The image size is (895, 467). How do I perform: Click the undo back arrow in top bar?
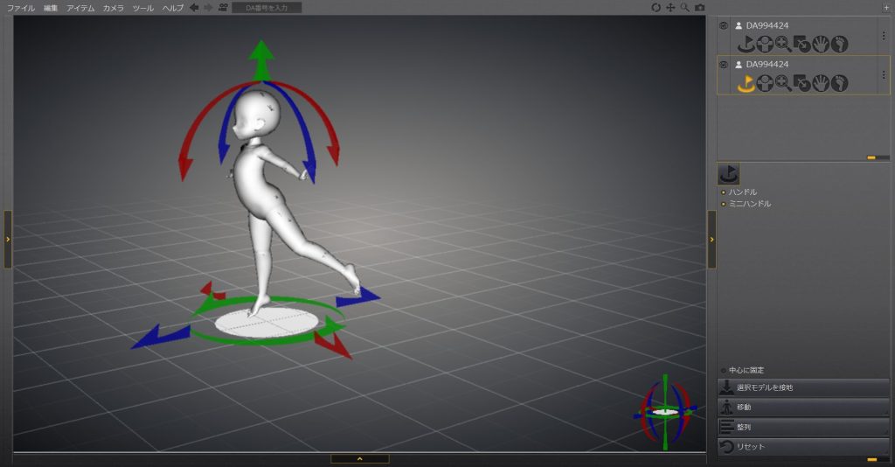[194, 8]
